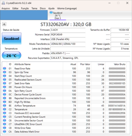This screenshot has height=136, width=132.
Task: Click the status icon for Hardware ECC recovered
Action: (4, 113)
